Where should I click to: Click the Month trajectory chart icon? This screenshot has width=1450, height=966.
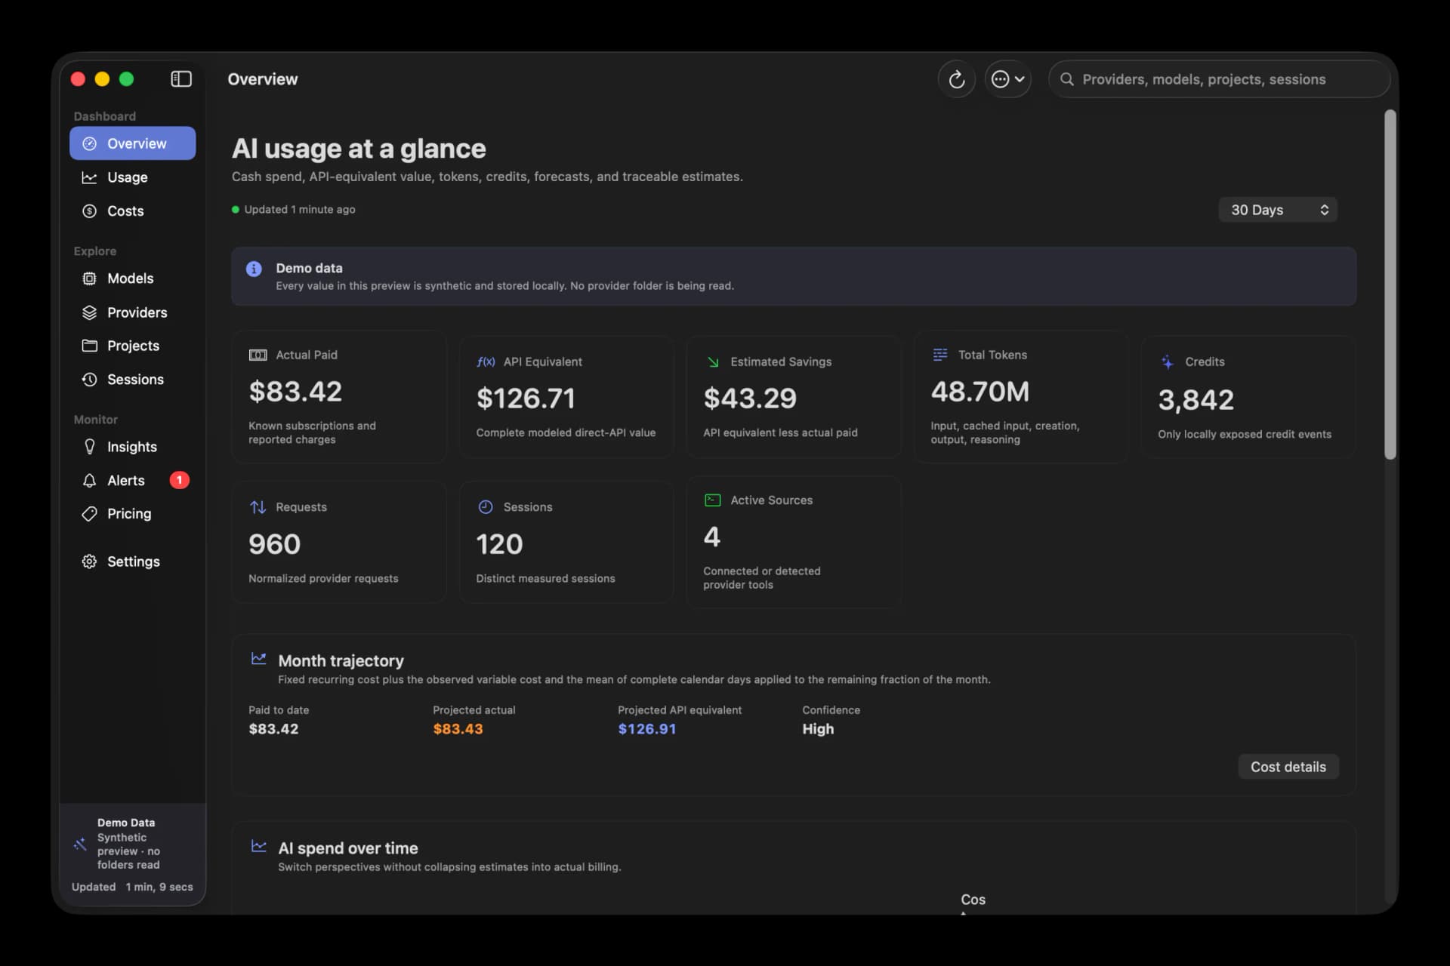258,659
